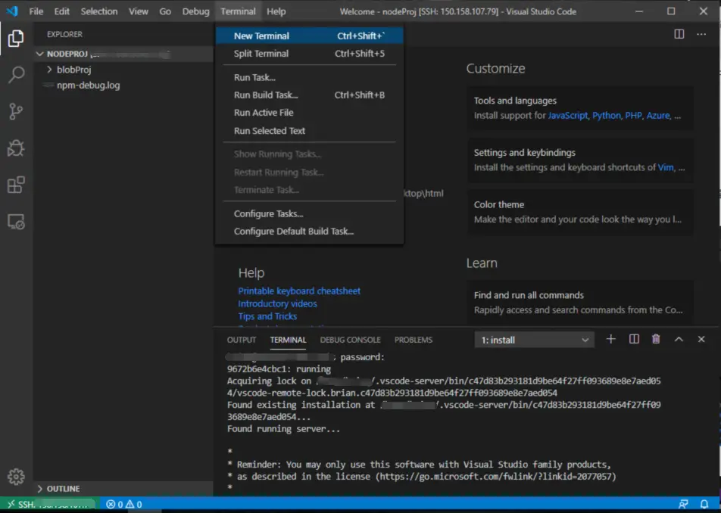Open the Manage gear icon
721x513 pixels.
(x=16, y=477)
